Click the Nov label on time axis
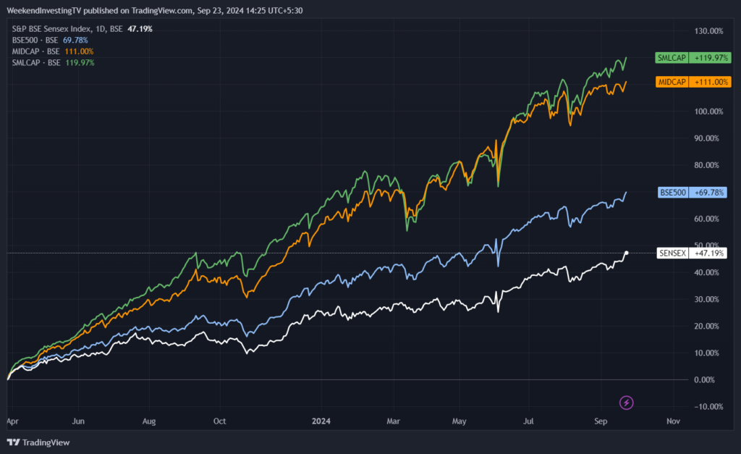The height and width of the screenshot is (454, 741). coord(674,421)
